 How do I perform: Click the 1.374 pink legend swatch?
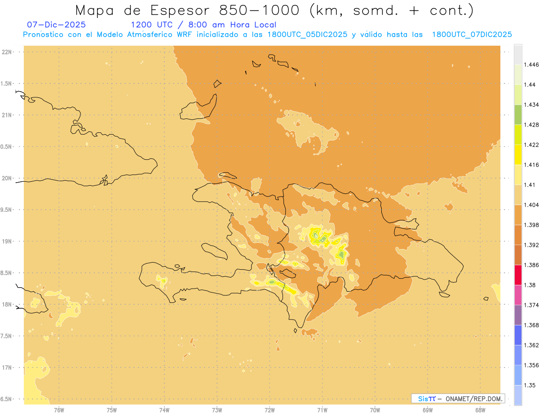click(x=518, y=295)
